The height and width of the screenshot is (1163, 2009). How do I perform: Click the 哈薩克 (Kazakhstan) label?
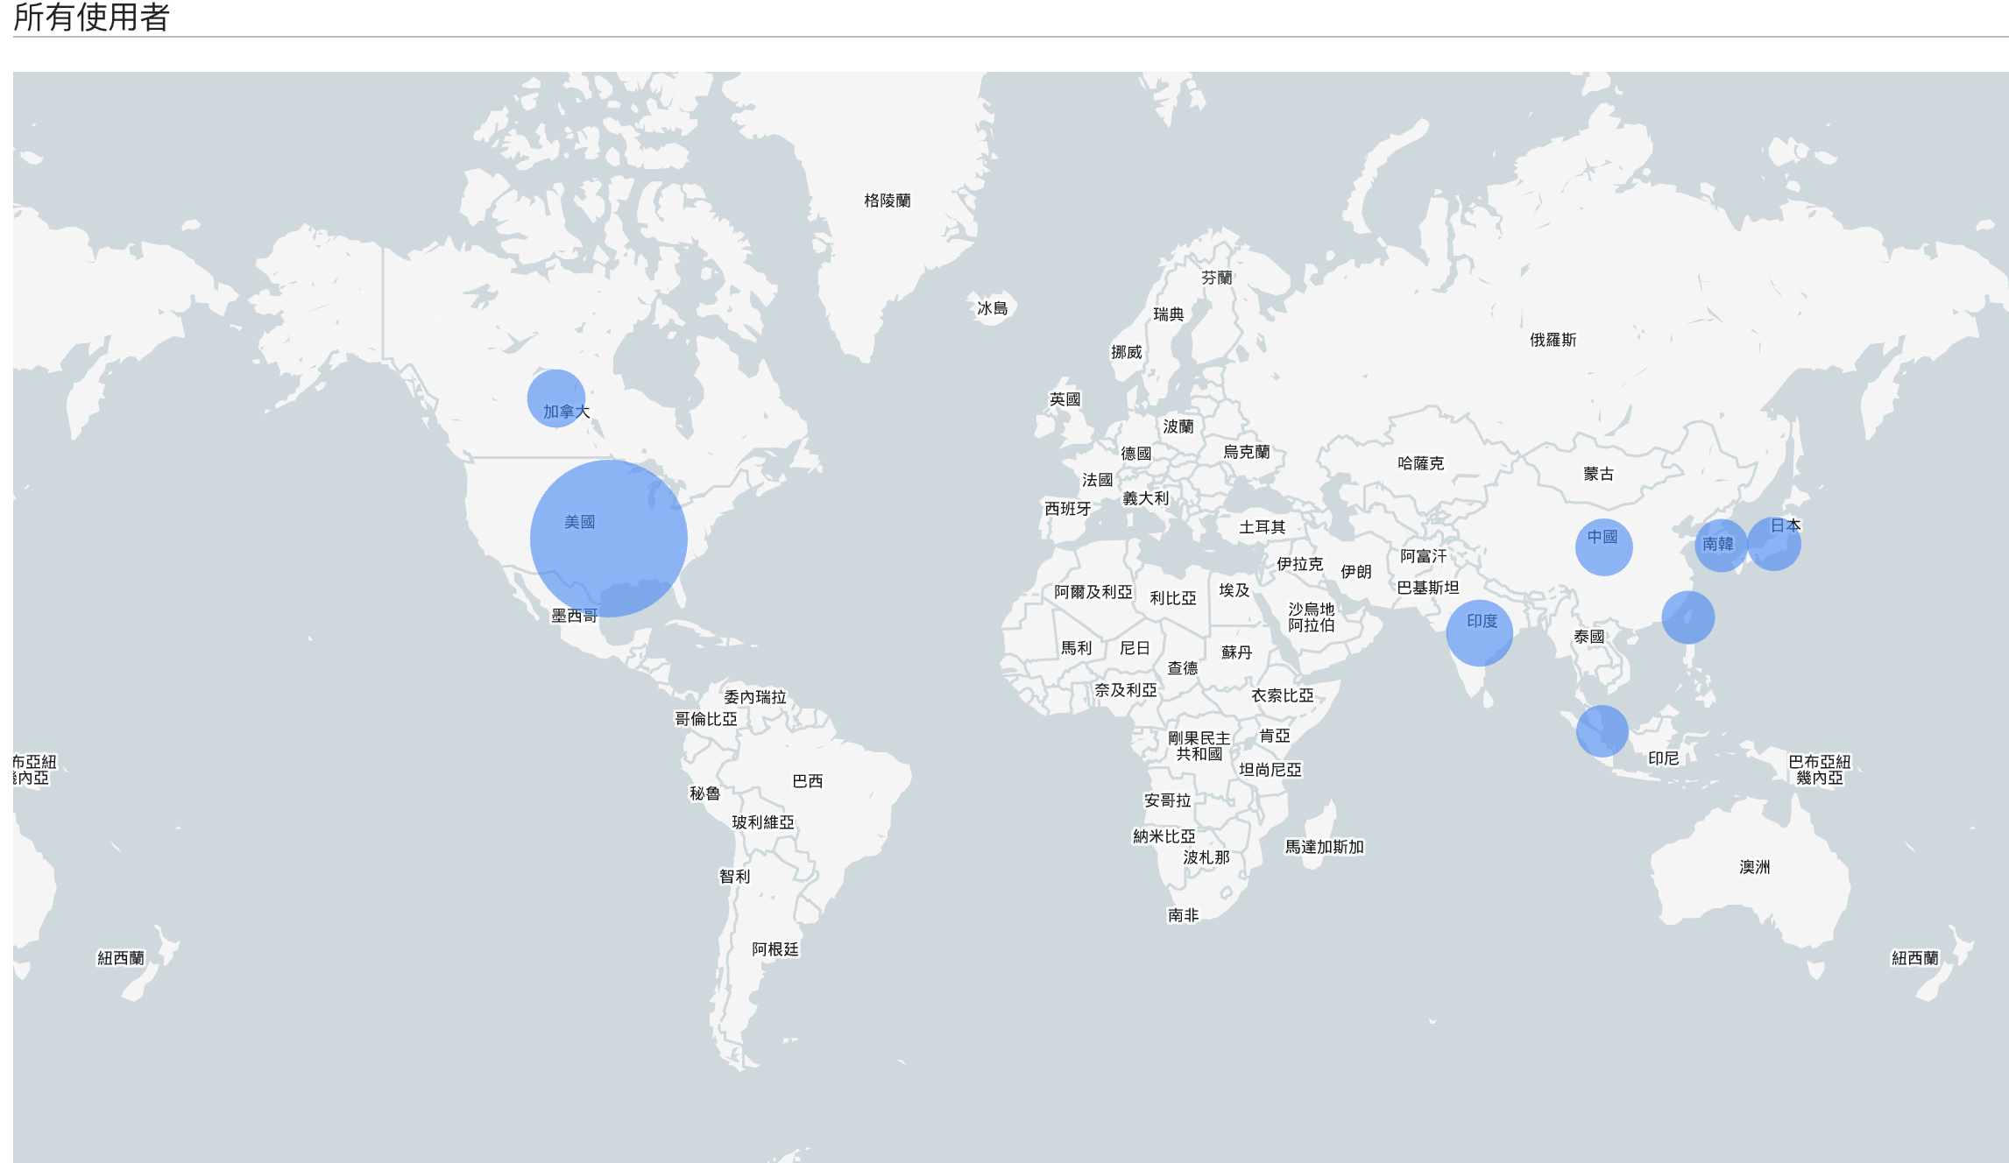[1420, 463]
